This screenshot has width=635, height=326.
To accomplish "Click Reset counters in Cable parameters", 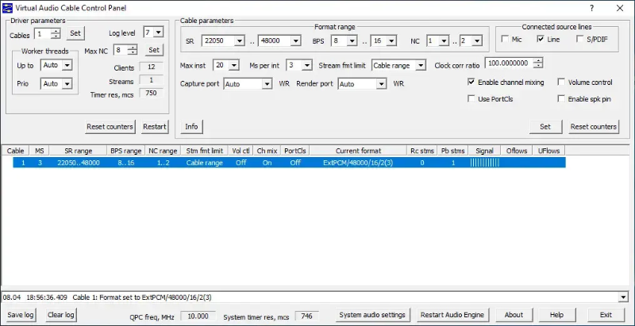I will pyautogui.click(x=594, y=127).
